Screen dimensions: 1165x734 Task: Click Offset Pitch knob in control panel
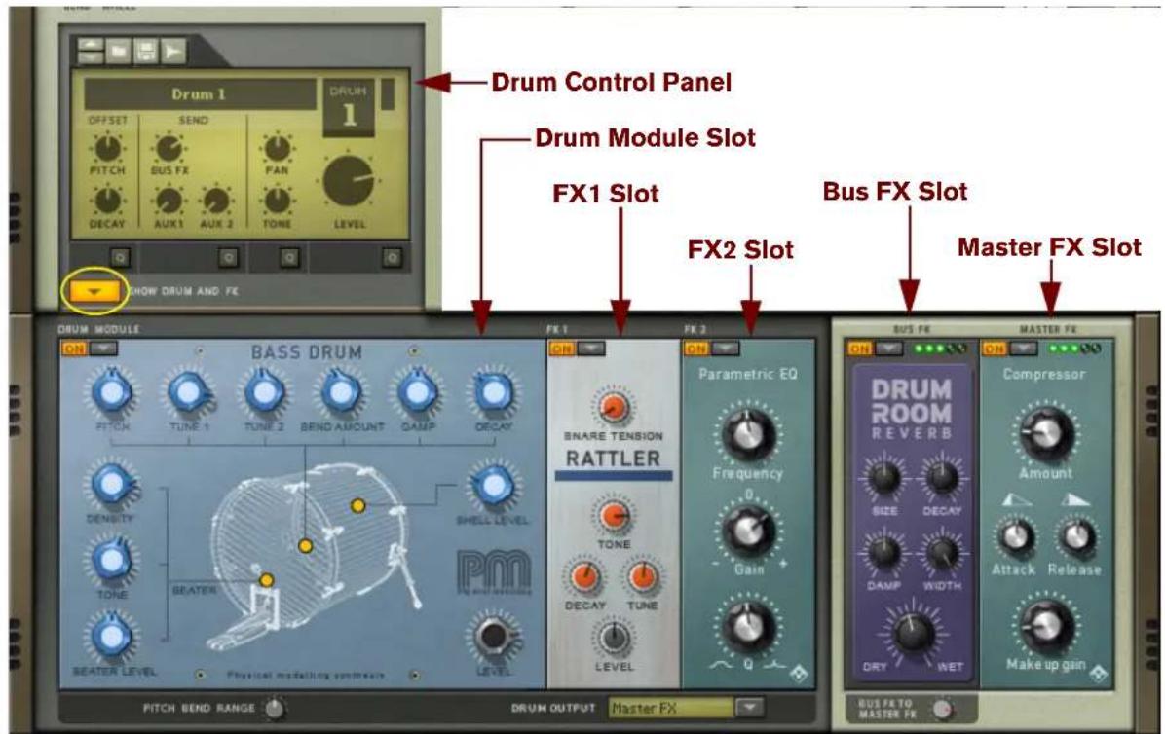[108, 148]
